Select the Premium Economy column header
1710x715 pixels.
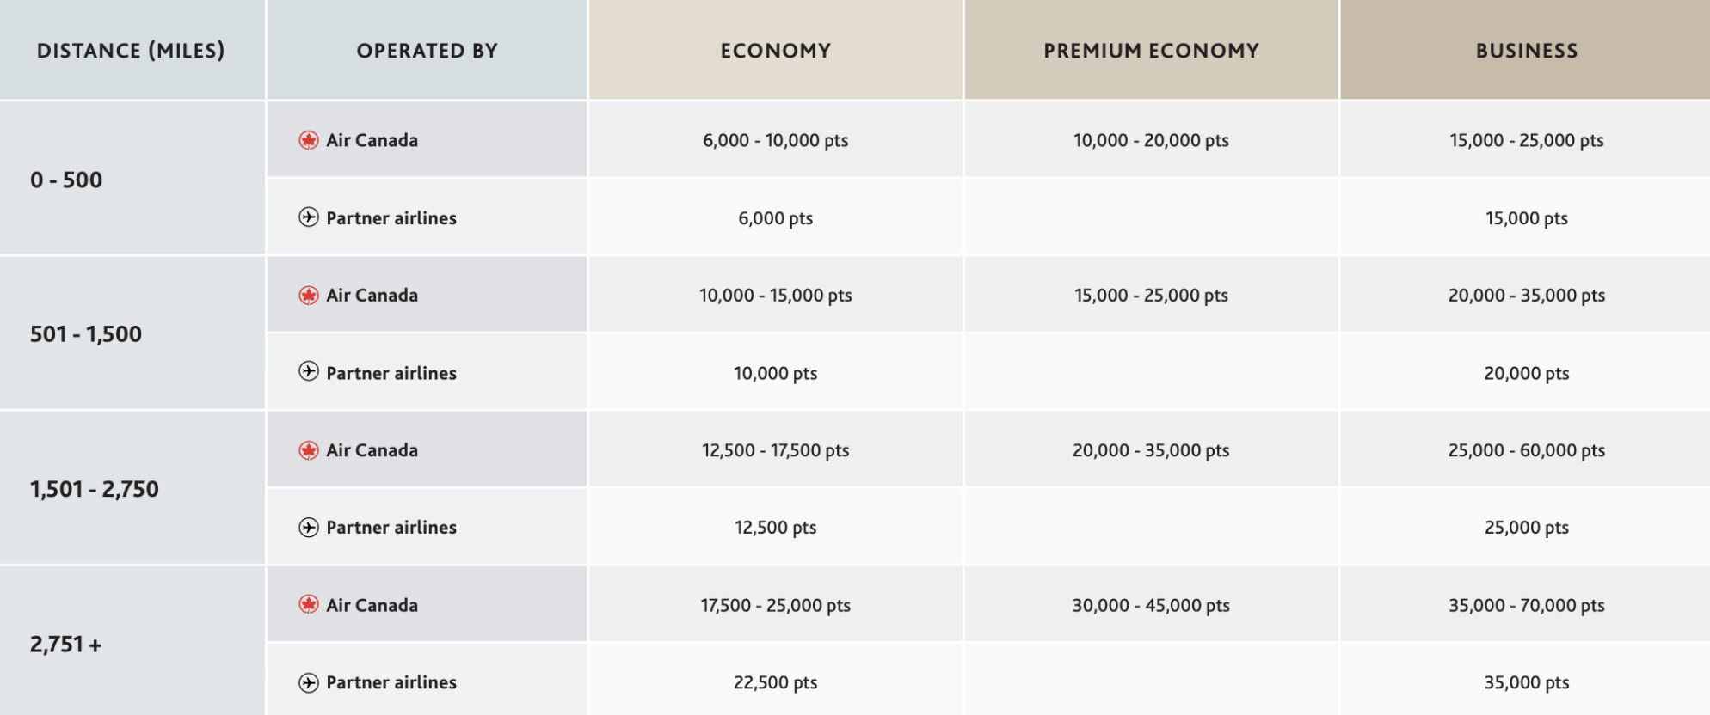(1151, 50)
